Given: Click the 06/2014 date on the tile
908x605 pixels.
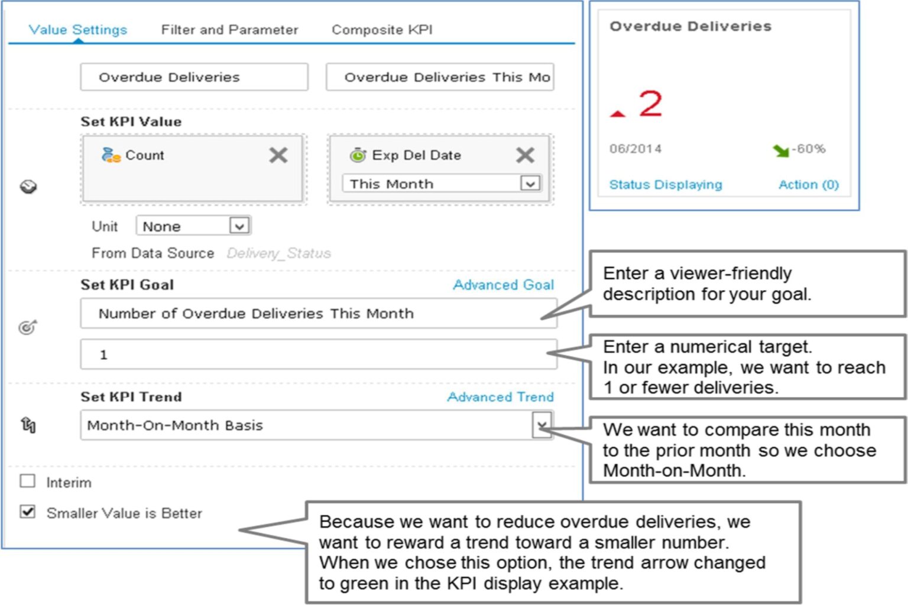Looking at the screenshot, I should coord(635,149).
